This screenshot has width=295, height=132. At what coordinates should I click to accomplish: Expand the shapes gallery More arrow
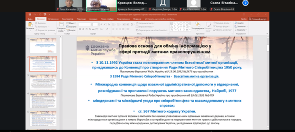tap(190, 30)
